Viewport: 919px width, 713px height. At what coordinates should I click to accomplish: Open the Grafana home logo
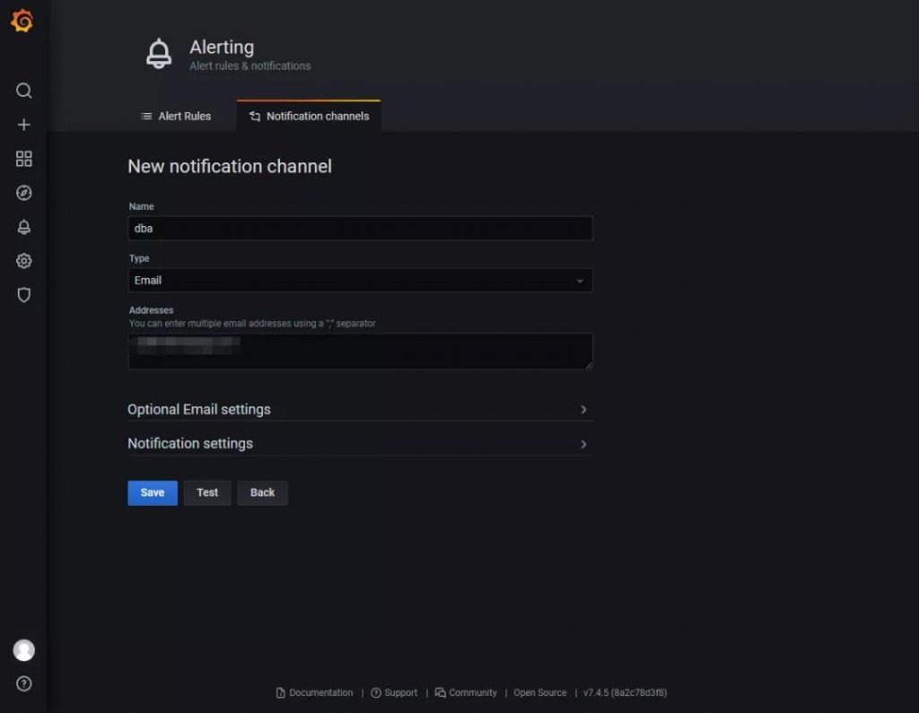click(22, 22)
